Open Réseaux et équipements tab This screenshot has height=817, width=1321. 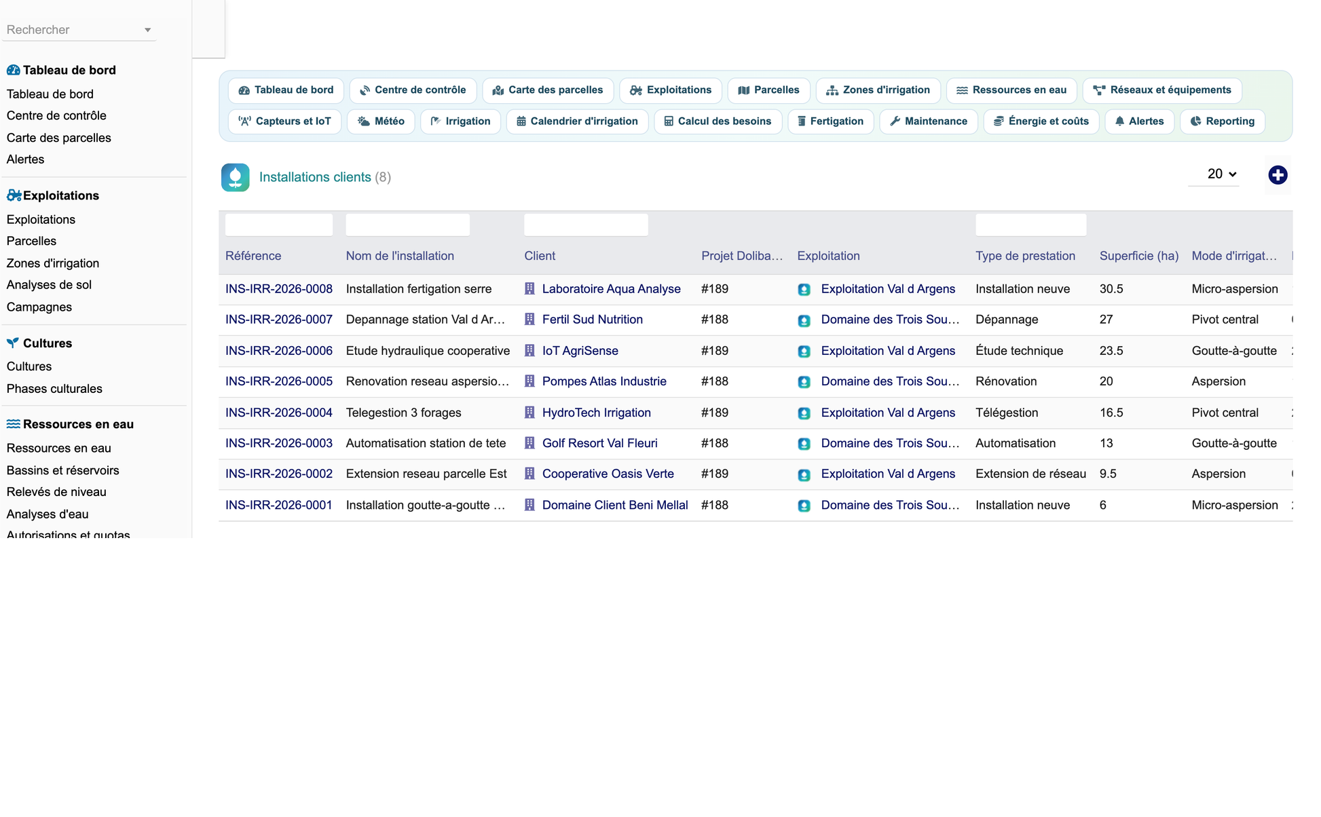(1162, 90)
